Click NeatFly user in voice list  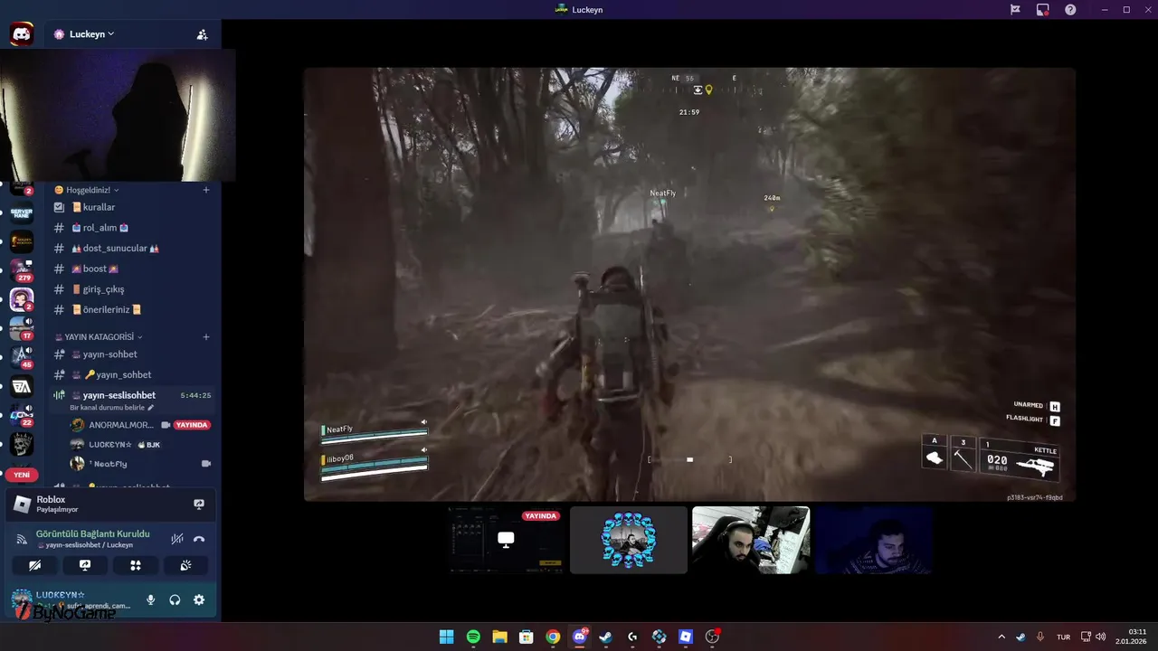click(x=140, y=464)
